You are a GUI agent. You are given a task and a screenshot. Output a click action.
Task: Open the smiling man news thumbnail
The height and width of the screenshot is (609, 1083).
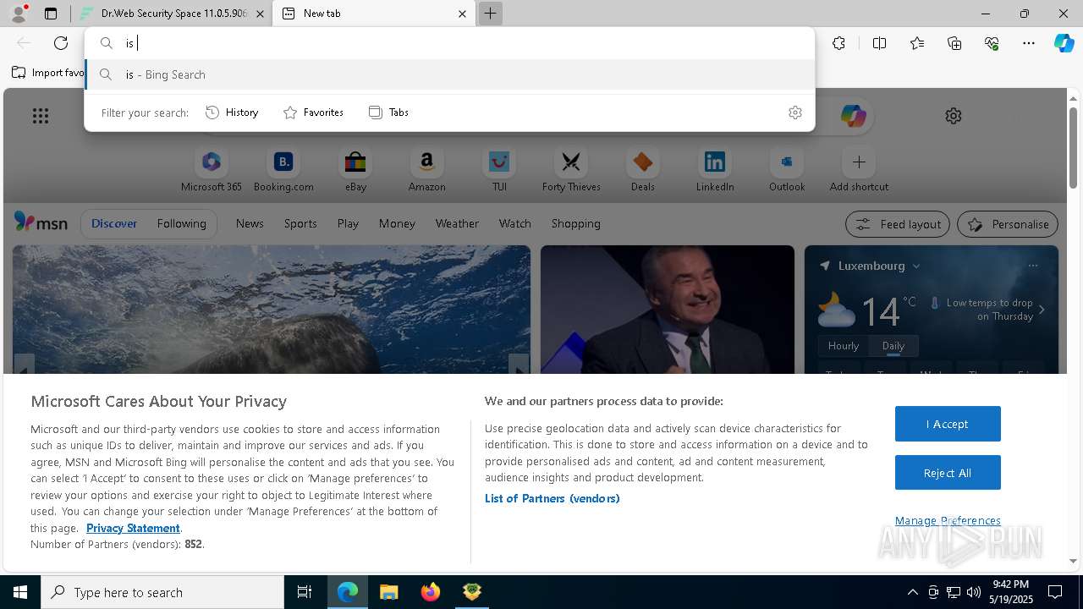pos(668,310)
